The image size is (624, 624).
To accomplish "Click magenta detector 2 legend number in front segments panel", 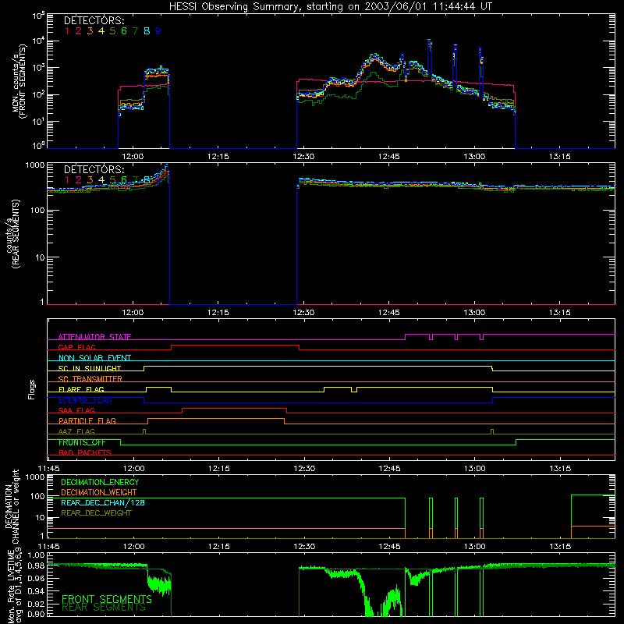I will (79, 31).
